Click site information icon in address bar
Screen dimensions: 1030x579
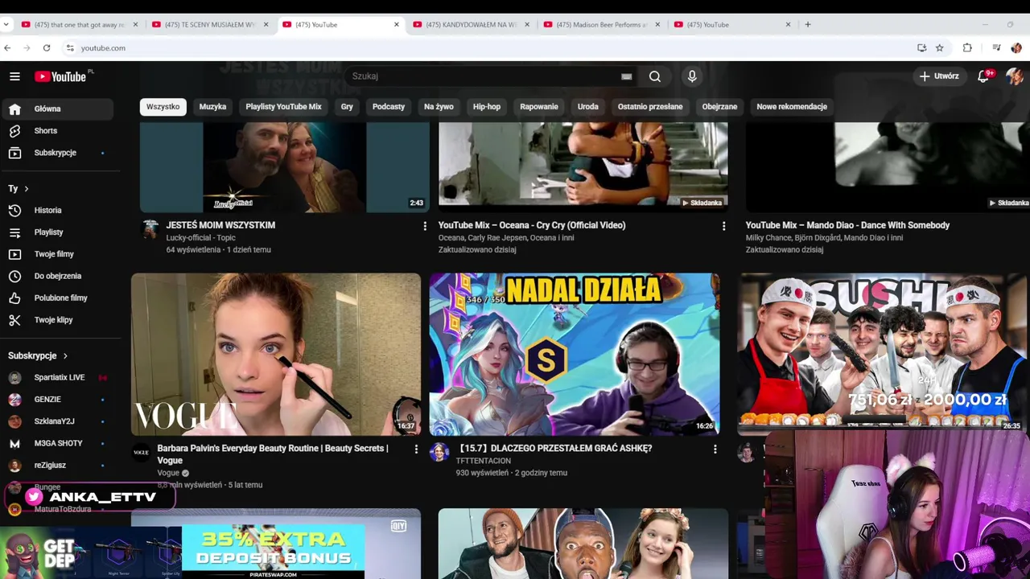coord(70,48)
